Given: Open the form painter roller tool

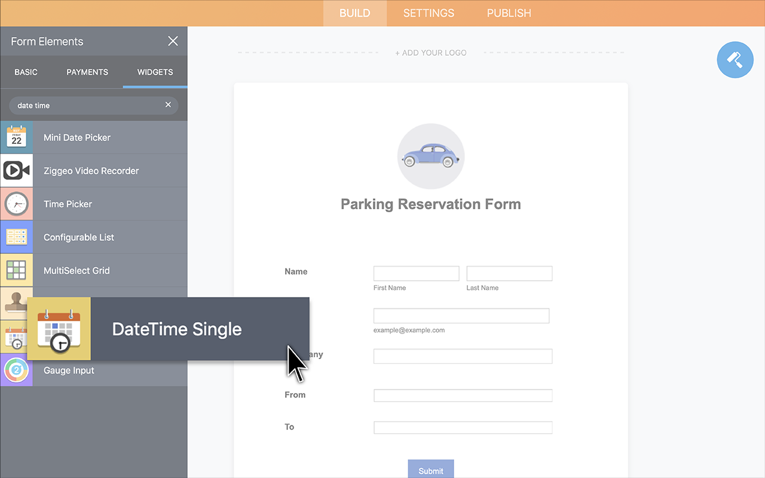Looking at the screenshot, I should coord(735,60).
